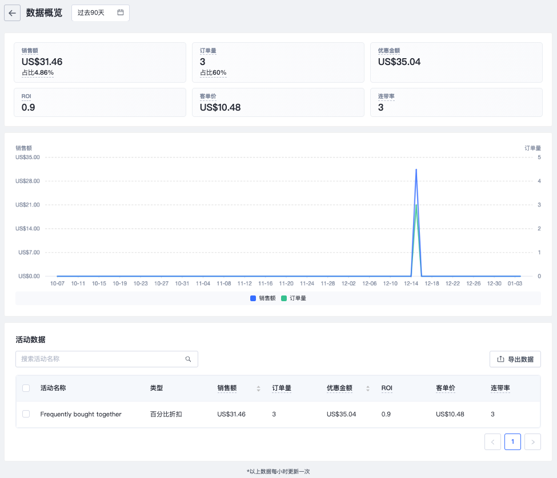Image resolution: width=557 pixels, height=478 pixels.
Task: Click the export icon beside 导出数据
Action: pyautogui.click(x=501, y=359)
